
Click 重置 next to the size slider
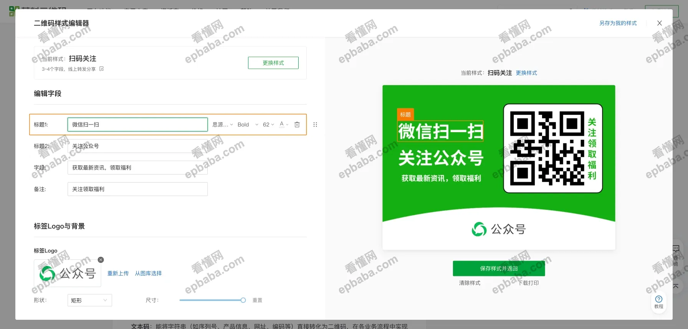click(257, 300)
